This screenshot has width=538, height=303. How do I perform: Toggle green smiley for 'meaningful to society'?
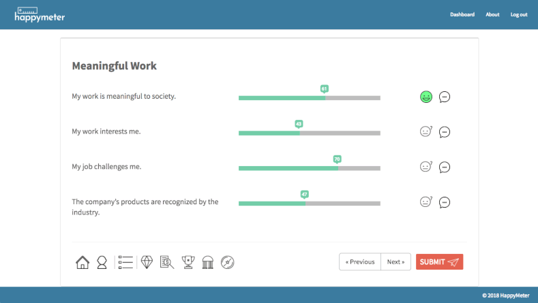(x=426, y=97)
